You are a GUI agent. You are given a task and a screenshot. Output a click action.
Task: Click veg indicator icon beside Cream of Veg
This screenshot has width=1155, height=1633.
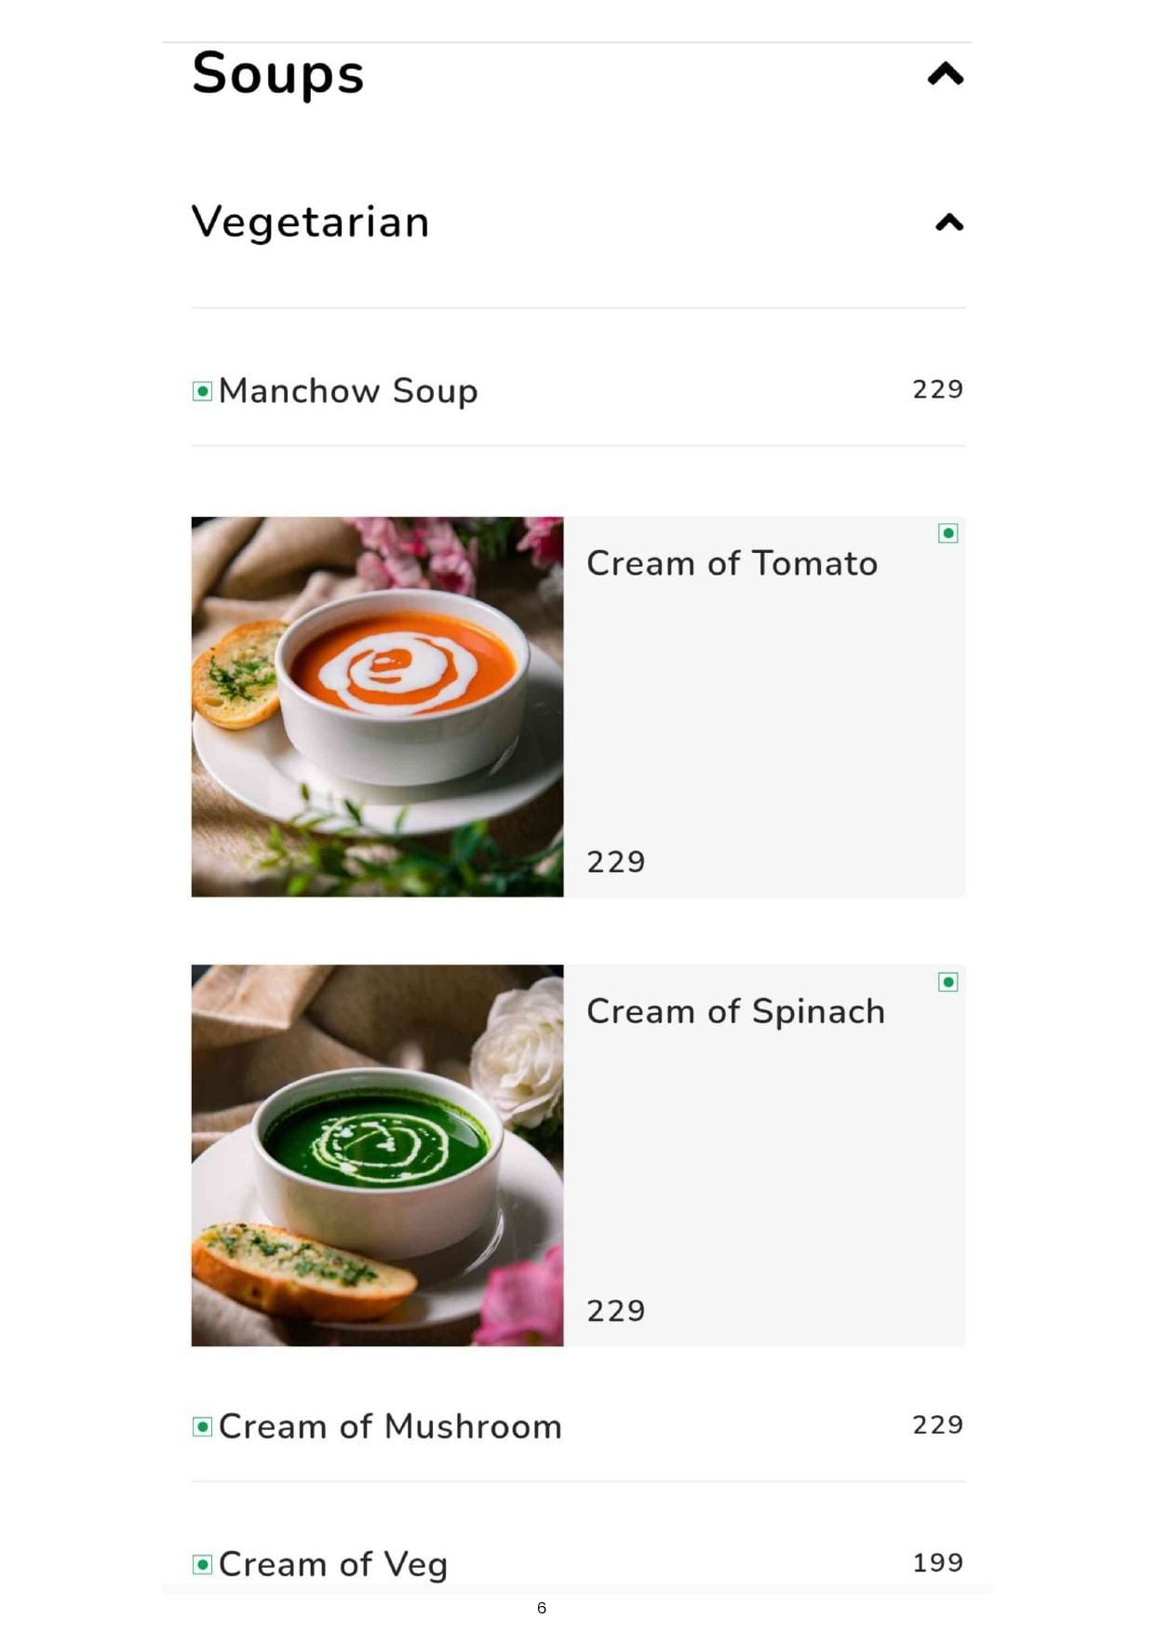pos(202,1564)
